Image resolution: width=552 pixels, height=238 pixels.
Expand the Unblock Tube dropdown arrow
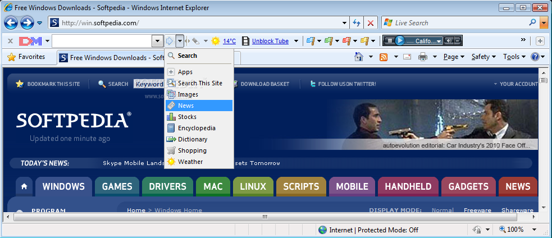pyautogui.click(x=296, y=41)
